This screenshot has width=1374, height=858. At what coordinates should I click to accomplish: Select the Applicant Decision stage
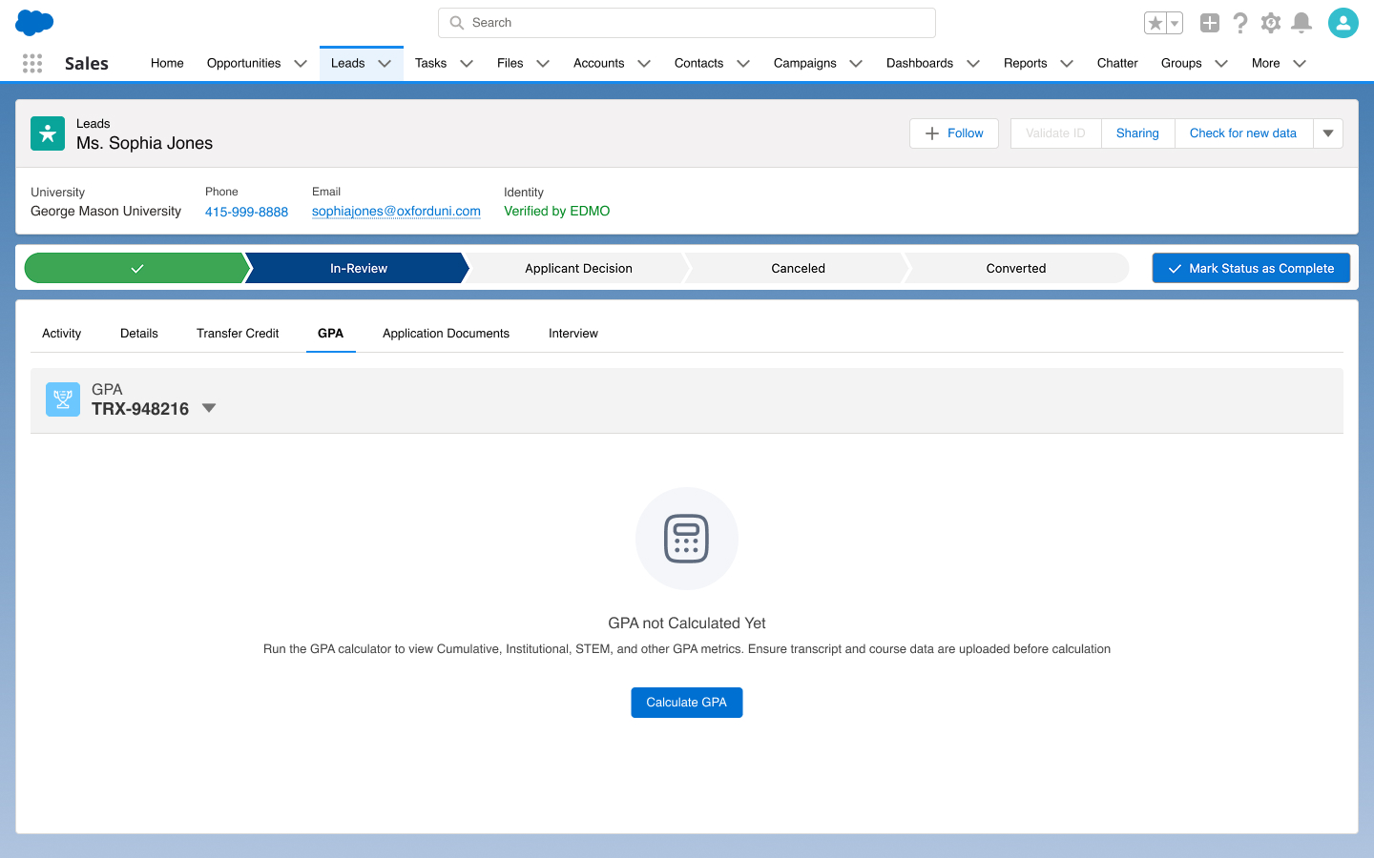tap(577, 268)
